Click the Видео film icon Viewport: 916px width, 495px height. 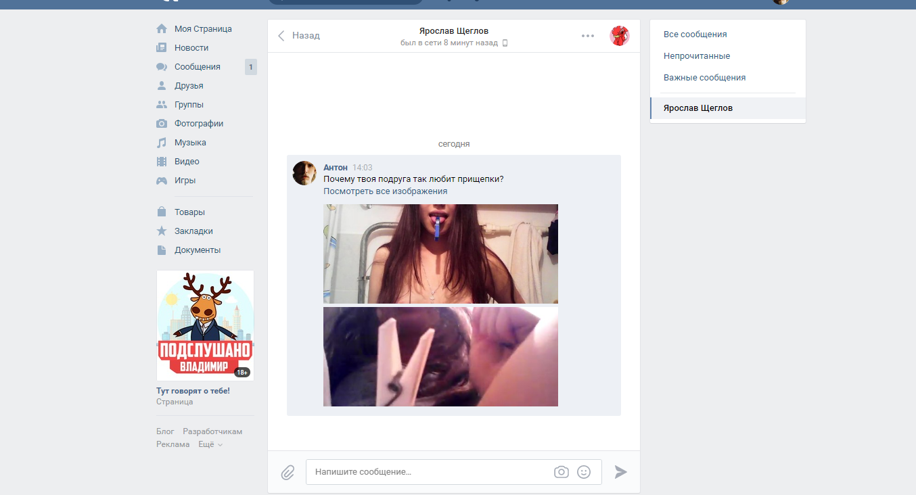pyautogui.click(x=162, y=162)
